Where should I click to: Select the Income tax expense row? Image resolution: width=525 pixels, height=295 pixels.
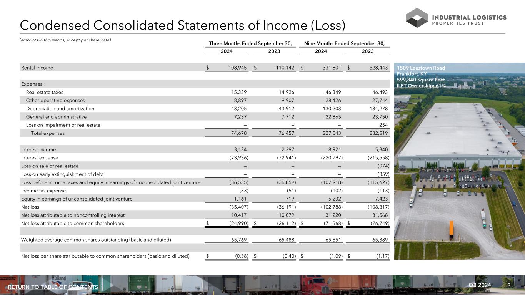43,191
